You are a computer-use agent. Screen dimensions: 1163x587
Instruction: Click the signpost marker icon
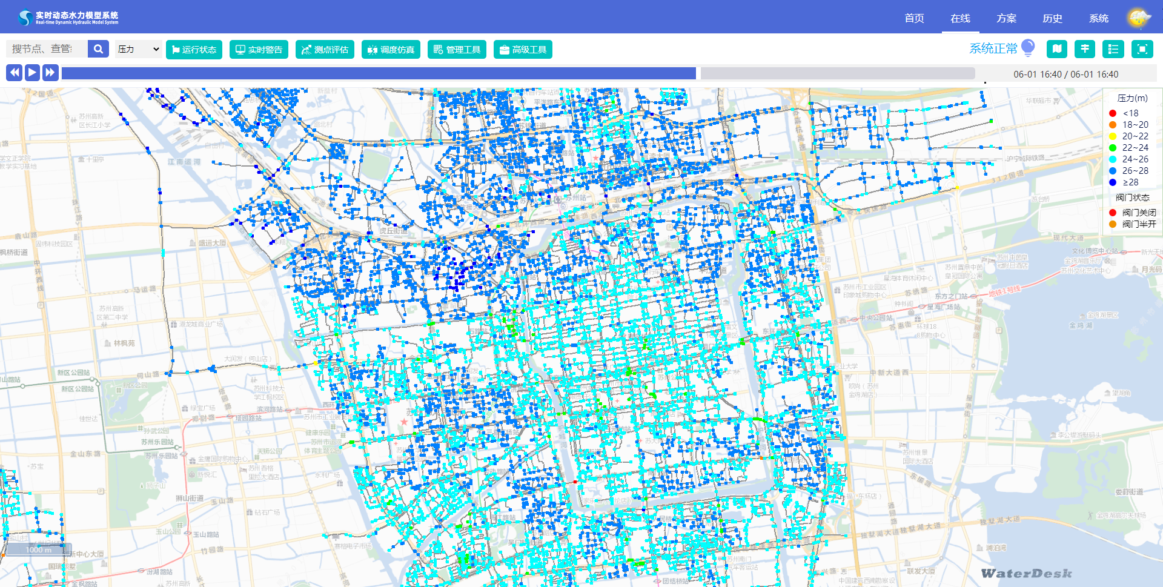tap(1084, 49)
